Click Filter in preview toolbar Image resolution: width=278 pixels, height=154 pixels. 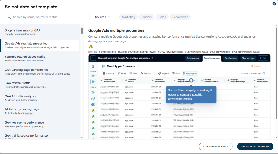122,73
